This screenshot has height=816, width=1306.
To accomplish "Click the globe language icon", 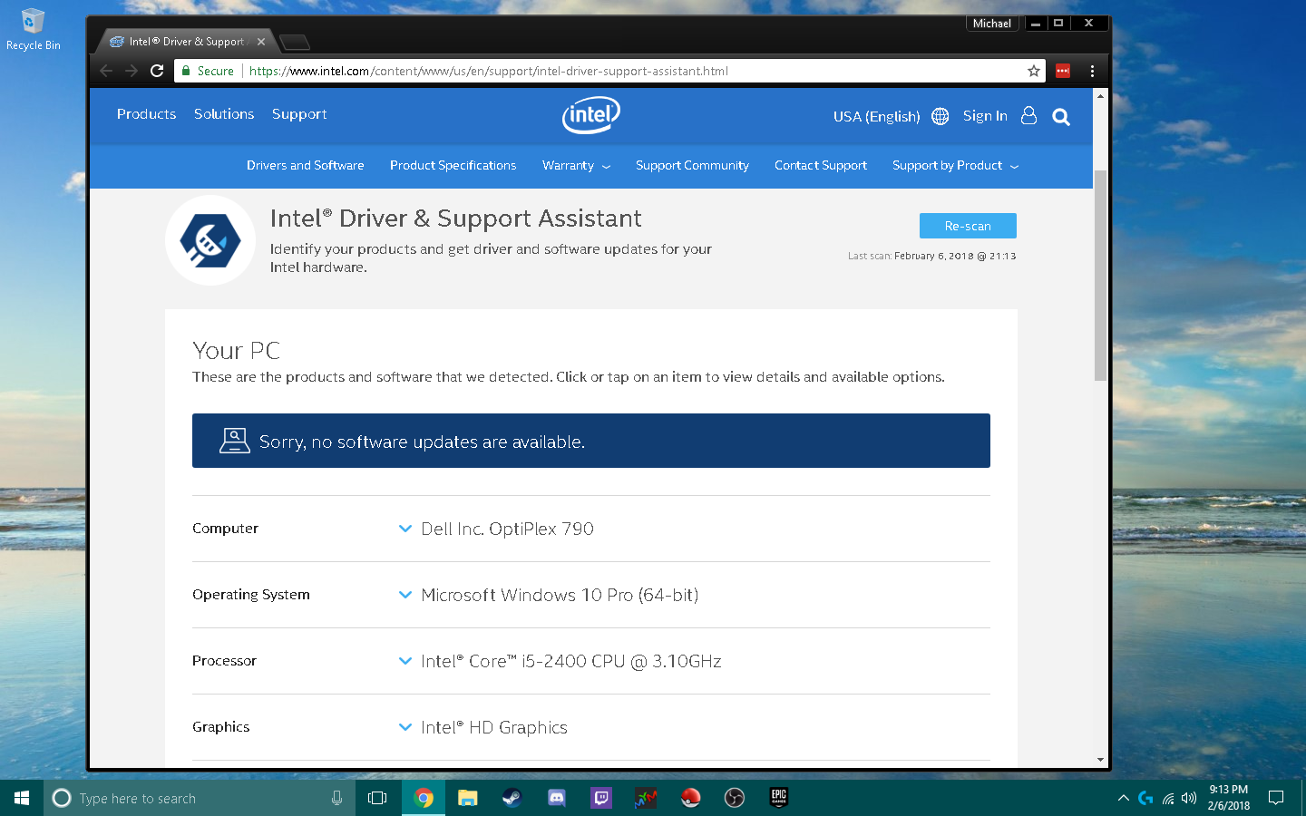I will (941, 116).
